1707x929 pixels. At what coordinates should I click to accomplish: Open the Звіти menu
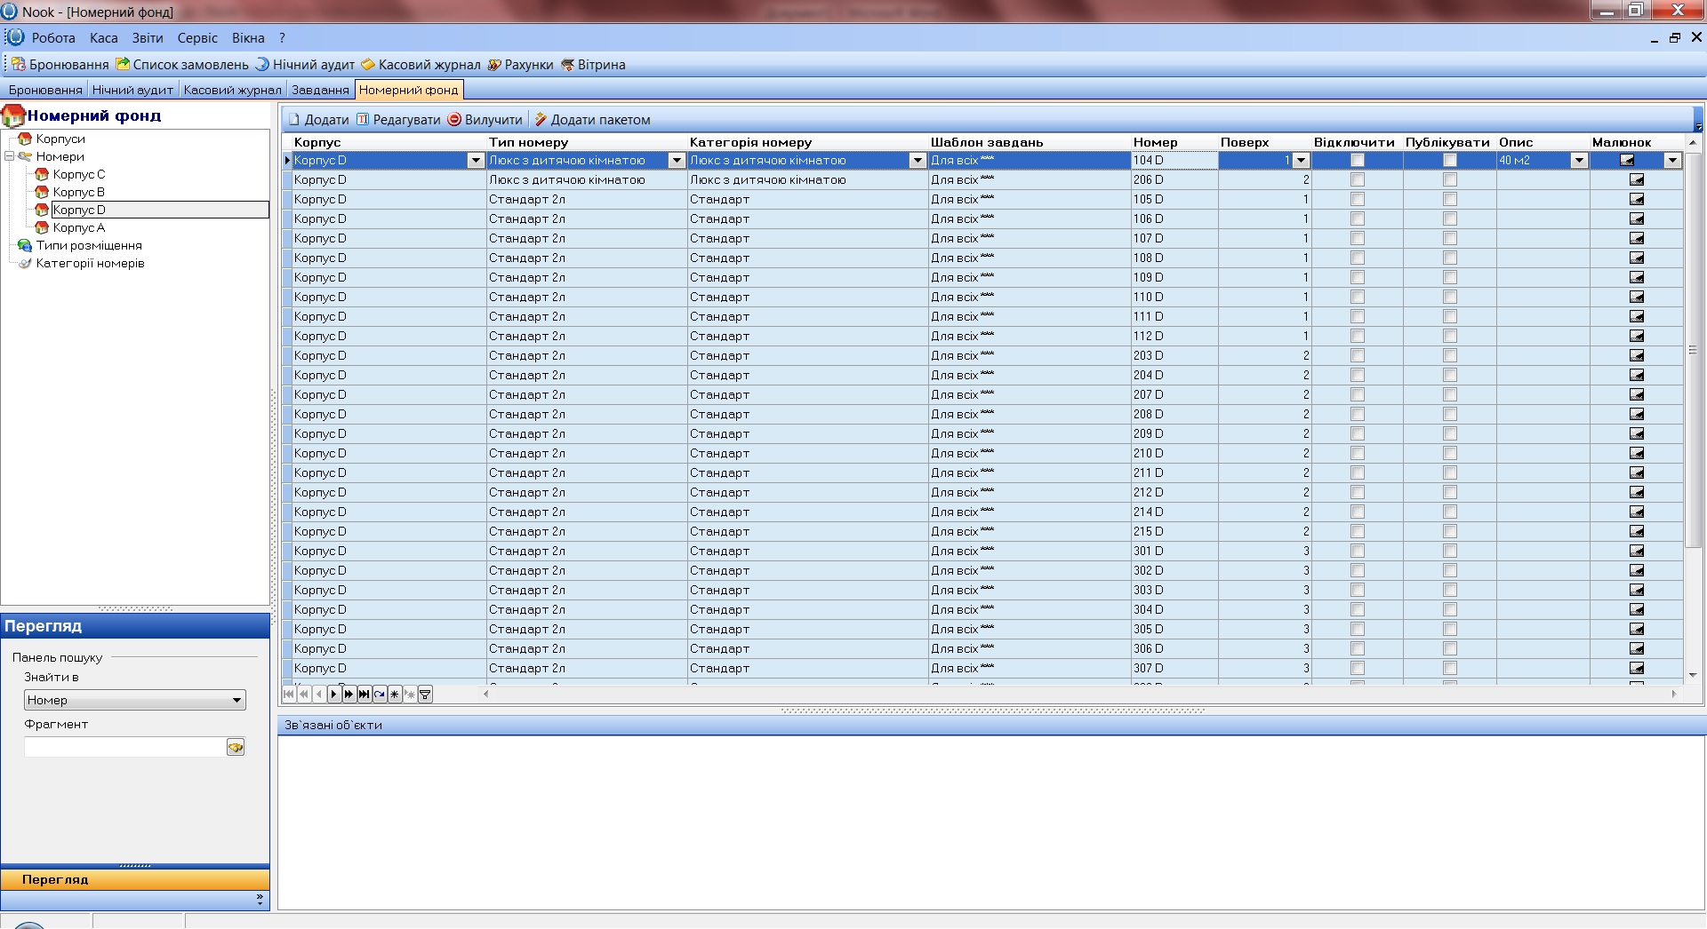click(x=148, y=38)
